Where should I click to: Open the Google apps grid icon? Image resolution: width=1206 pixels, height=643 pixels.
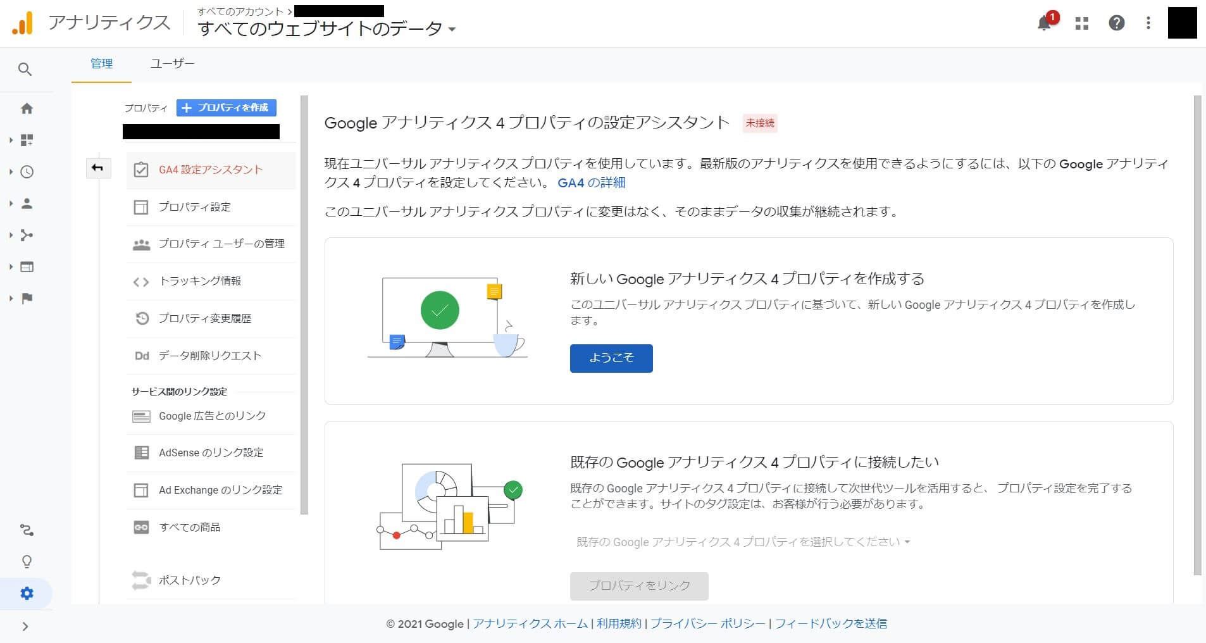click(x=1082, y=23)
